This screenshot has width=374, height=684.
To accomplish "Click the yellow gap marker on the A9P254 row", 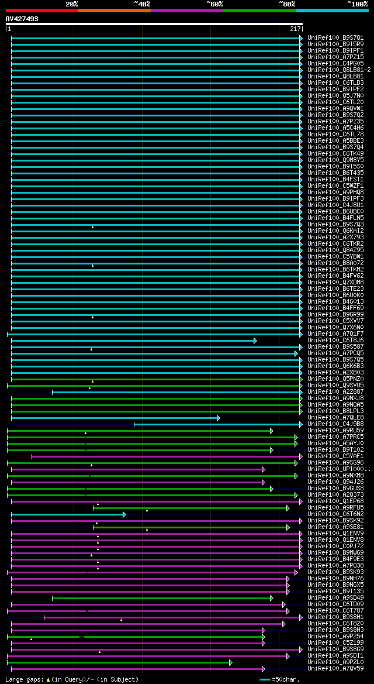I will (x=32, y=639).
